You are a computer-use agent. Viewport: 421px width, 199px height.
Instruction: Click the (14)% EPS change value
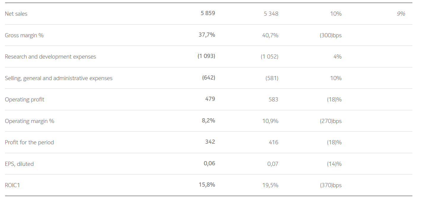(334, 164)
